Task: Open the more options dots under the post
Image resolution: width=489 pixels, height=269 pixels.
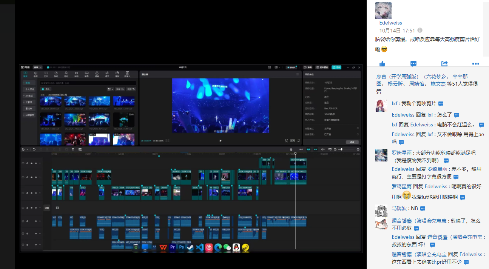Action: coord(475,64)
